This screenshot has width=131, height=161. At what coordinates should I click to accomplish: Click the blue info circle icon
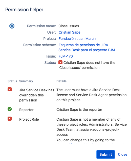tap(12, 26)
